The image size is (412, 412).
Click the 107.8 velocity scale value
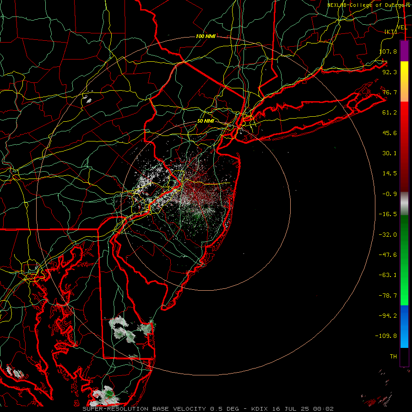pos(388,51)
